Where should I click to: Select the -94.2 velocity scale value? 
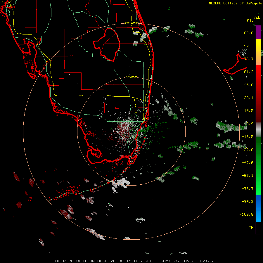click(x=248, y=201)
